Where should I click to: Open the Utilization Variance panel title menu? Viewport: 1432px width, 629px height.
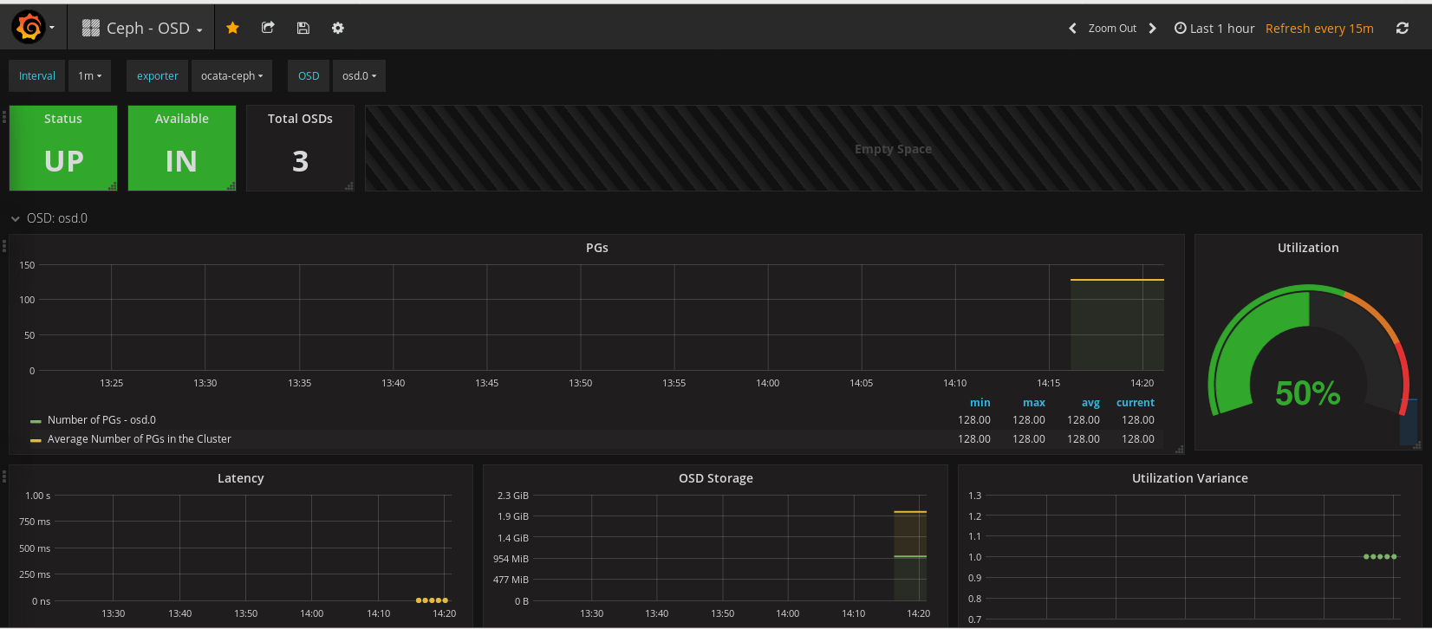pyautogui.click(x=1190, y=478)
